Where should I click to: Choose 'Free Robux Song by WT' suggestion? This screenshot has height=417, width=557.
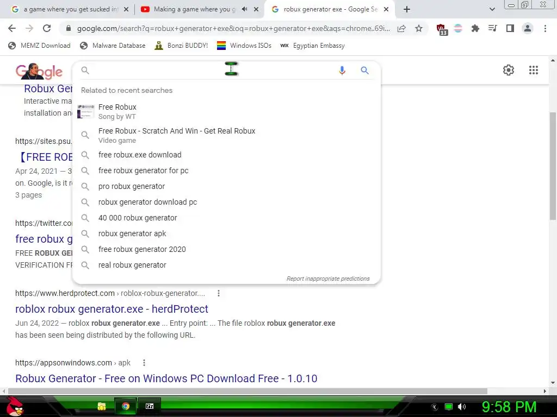226,112
